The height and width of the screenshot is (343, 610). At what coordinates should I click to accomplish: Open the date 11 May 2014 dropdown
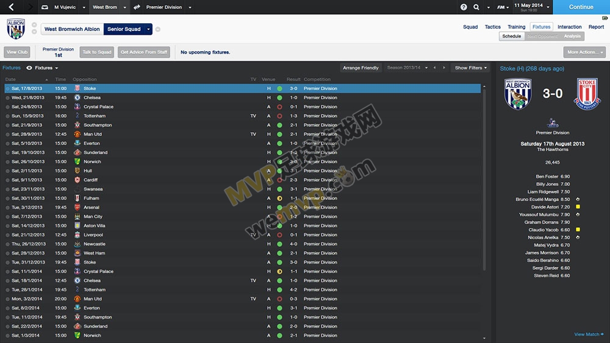click(548, 7)
